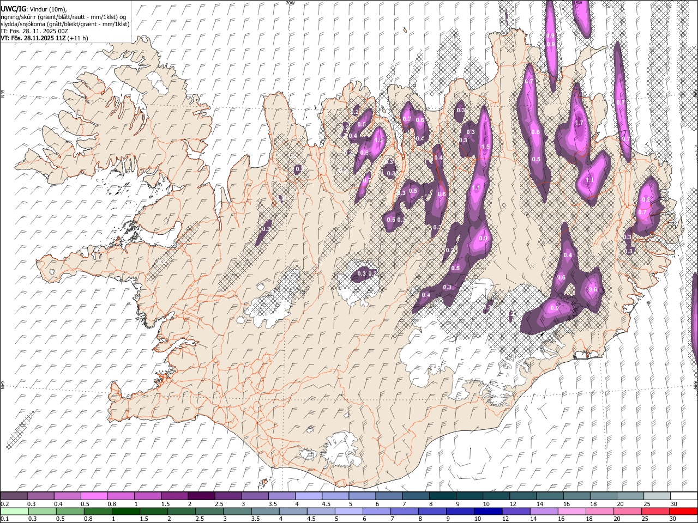Click the 1.7 precipitation value on the map

coord(579,123)
